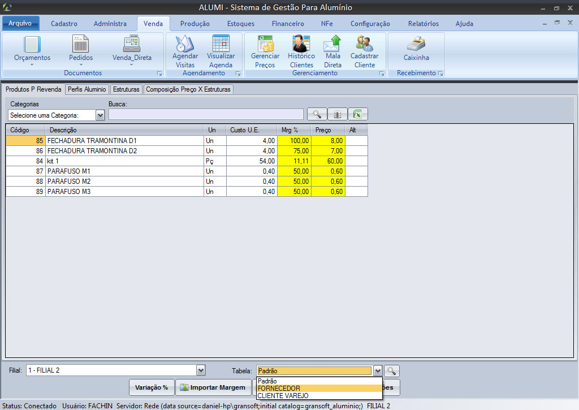The width and height of the screenshot is (579, 410).
Task: Expand the Orçamentos dropdown arrow
Action: coord(32,65)
